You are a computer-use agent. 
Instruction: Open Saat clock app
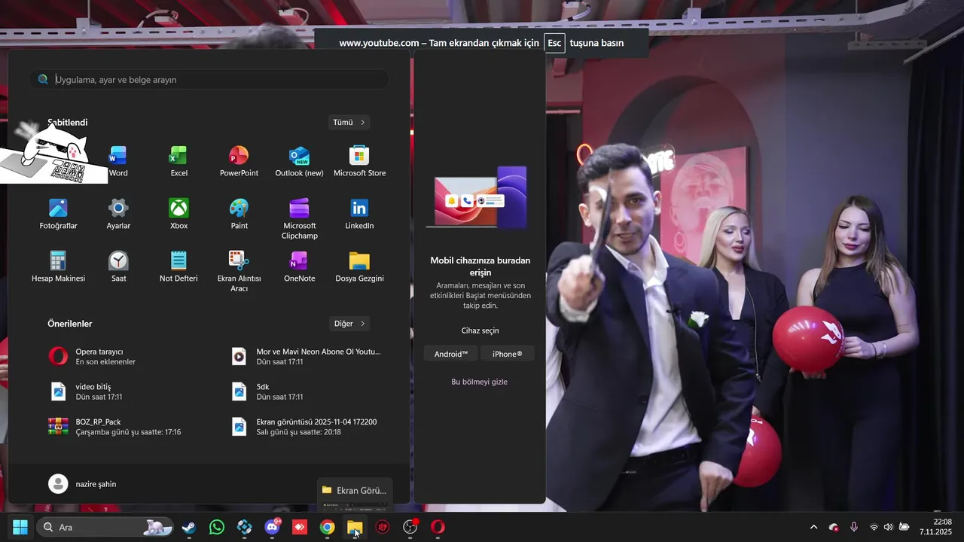pyautogui.click(x=118, y=267)
